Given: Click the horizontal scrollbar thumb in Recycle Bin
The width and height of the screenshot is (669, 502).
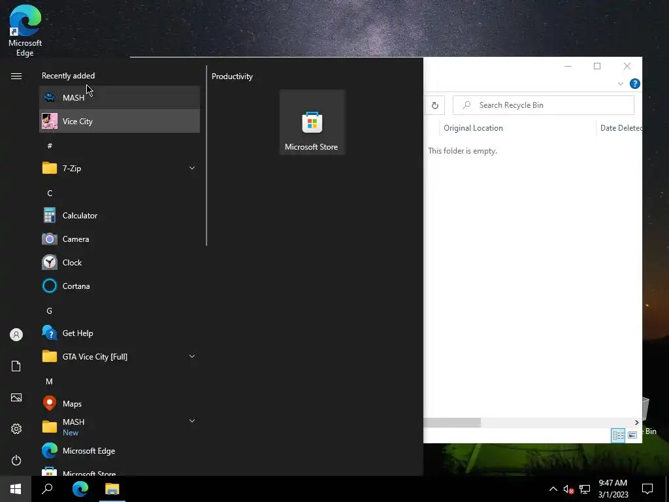Looking at the screenshot, I should click(x=452, y=423).
